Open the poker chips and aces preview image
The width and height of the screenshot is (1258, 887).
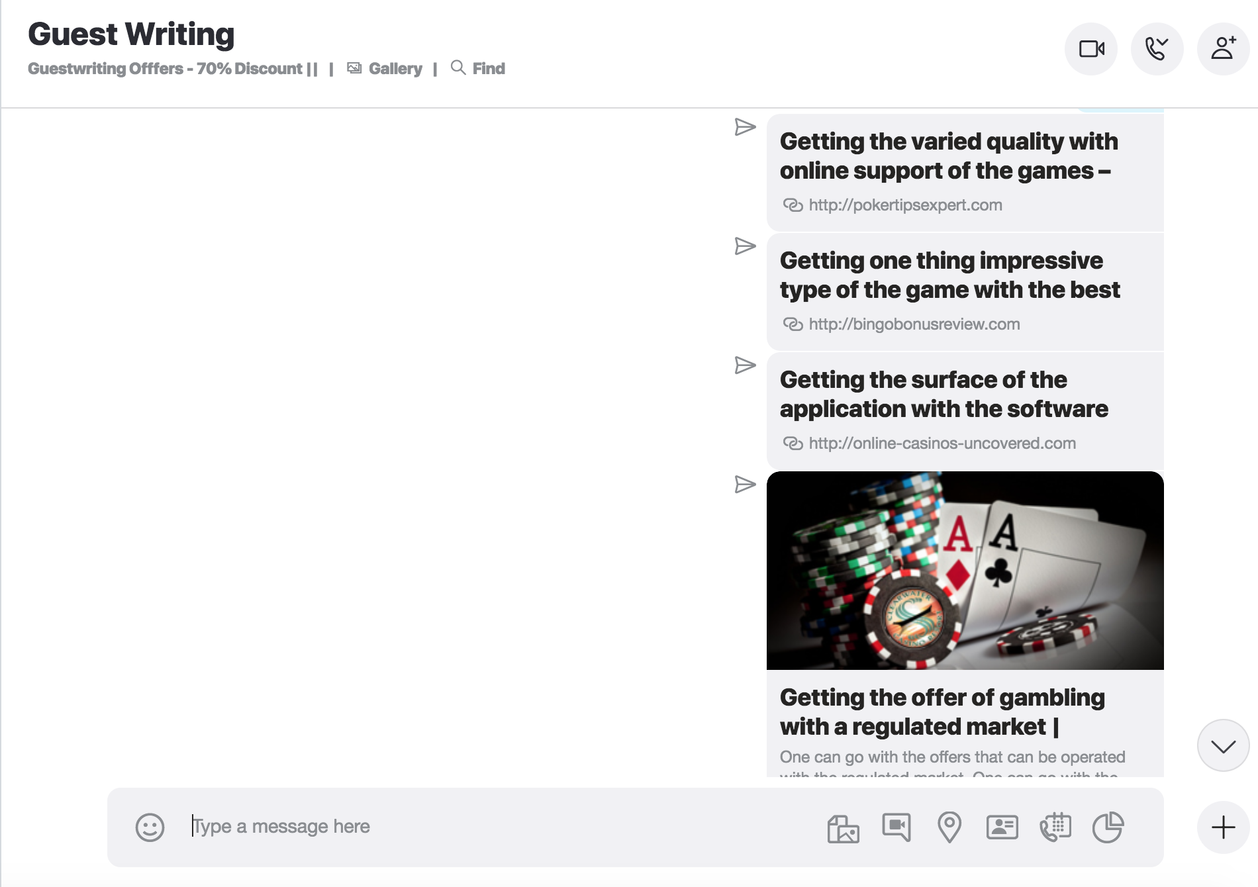point(965,571)
